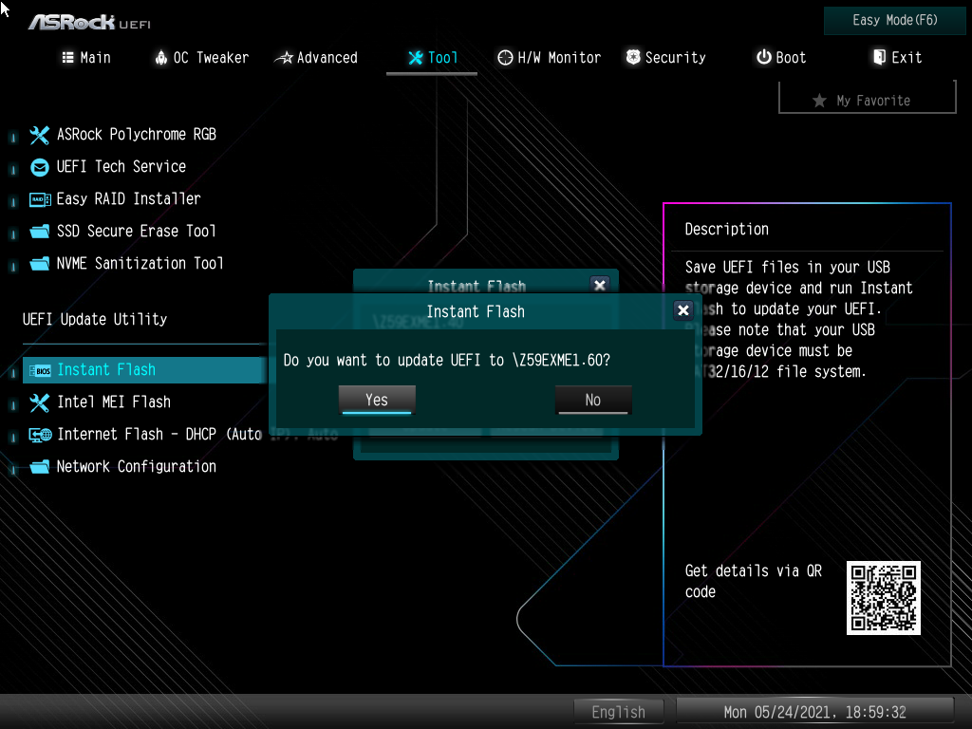Screen dimensions: 972x729
Task: Open Intel MEI Flash entry
Action: pos(114,402)
